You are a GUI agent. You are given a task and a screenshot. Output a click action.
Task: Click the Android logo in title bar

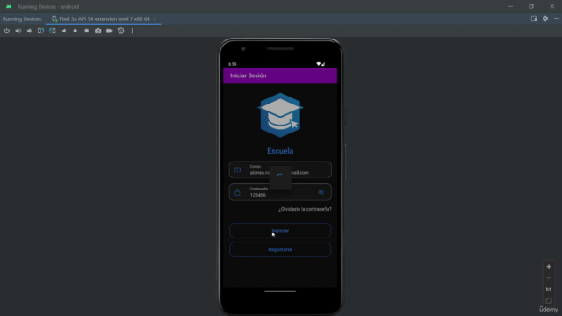pos(9,6)
